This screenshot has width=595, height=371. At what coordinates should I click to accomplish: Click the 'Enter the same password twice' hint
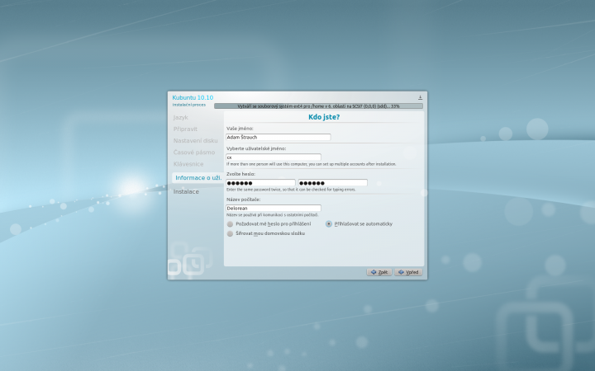pos(291,190)
